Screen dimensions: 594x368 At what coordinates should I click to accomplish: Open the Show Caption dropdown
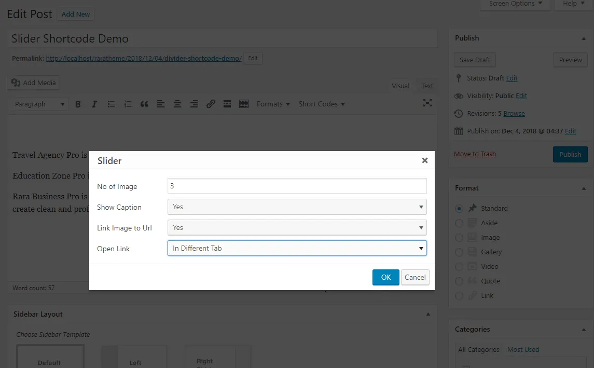[297, 207]
